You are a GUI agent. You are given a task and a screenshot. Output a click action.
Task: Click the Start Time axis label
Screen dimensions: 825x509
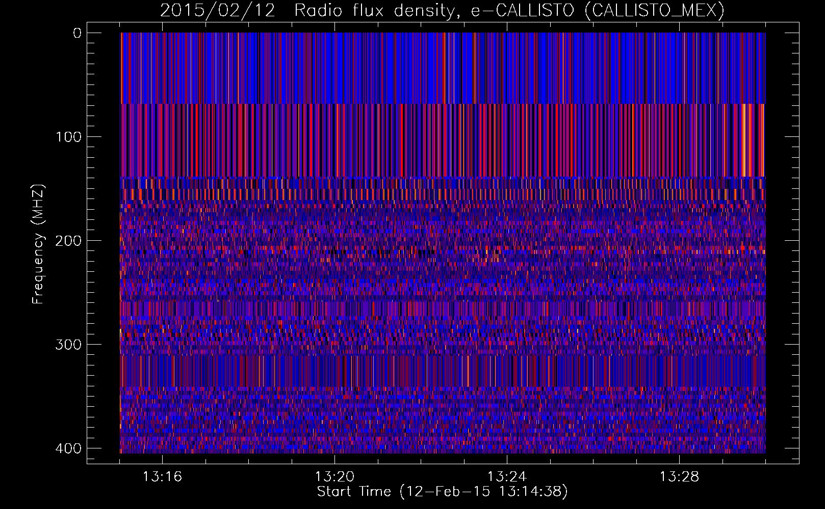pos(442,492)
